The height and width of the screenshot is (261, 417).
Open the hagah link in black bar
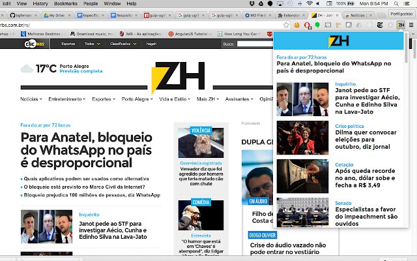151,44
